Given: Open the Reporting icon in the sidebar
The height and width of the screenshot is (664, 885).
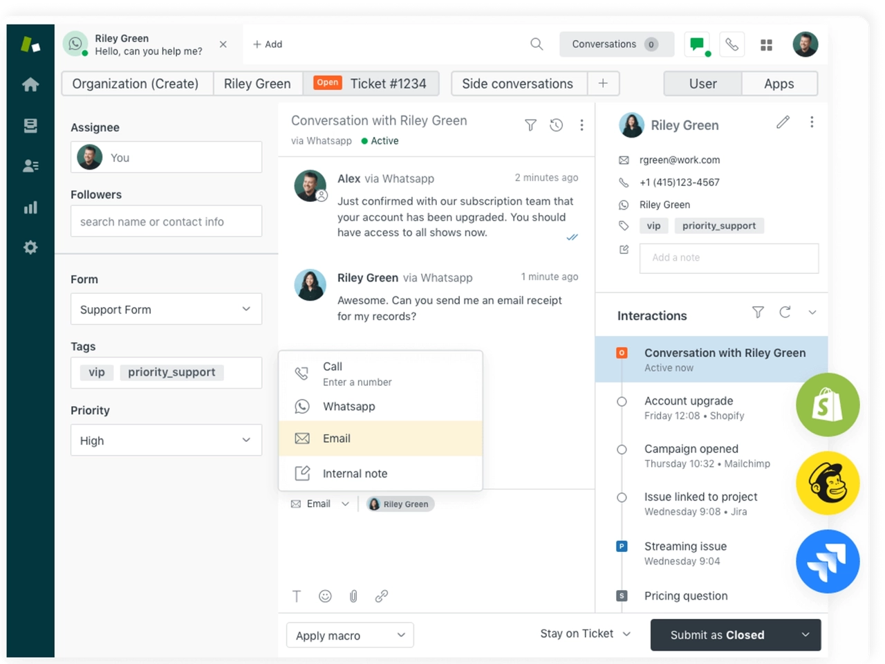Looking at the screenshot, I should click(30, 207).
